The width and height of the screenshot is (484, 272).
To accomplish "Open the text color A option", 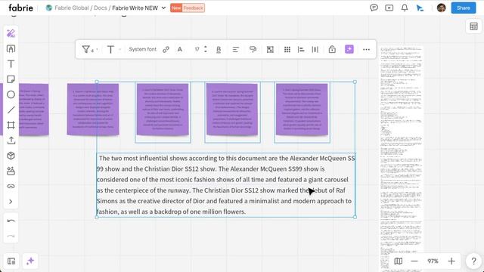I will click(180, 49).
